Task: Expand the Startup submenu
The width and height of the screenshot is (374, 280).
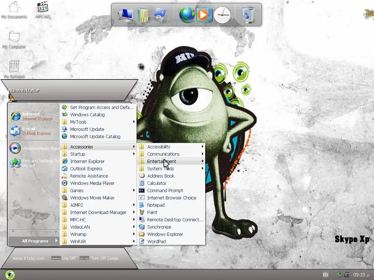Action: pyautogui.click(x=98, y=154)
